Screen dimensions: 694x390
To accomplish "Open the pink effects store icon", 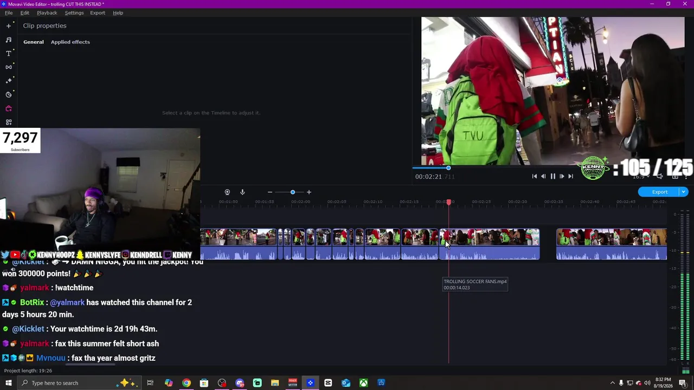I will (9, 108).
